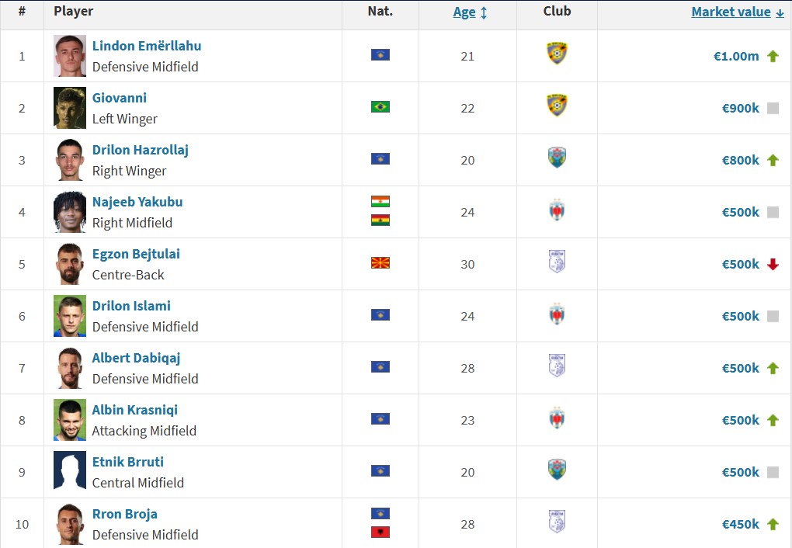Click Egzon Bejtulai's club crest icon
This screenshot has height=548, width=792.
coord(557,262)
